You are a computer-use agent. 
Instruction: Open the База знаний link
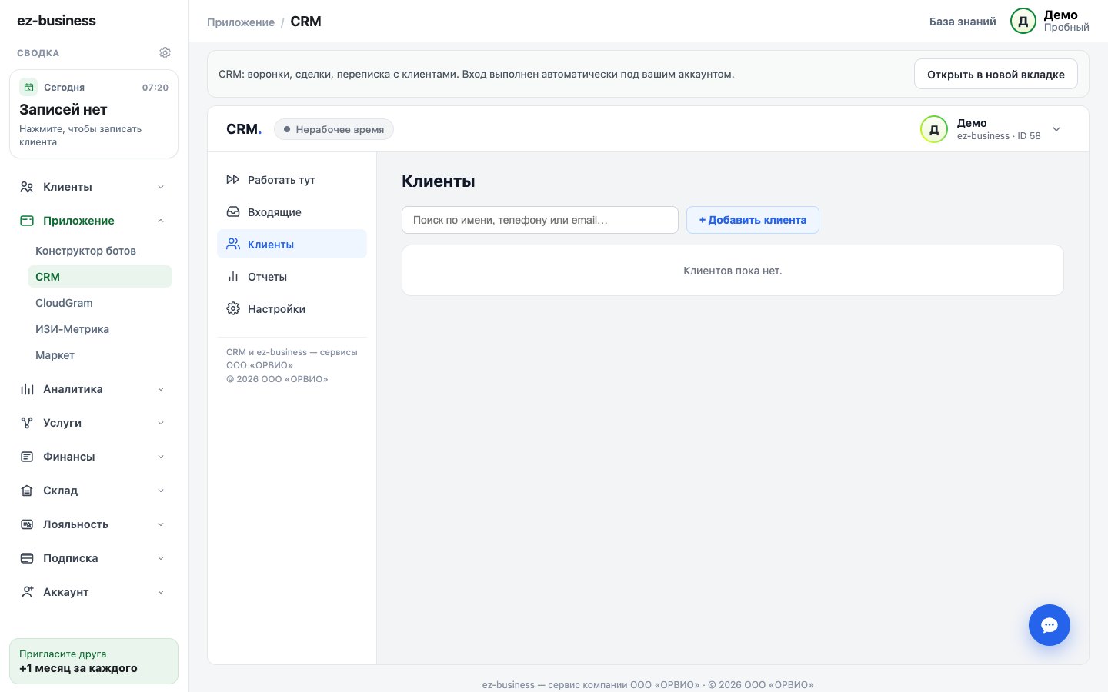coord(963,22)
